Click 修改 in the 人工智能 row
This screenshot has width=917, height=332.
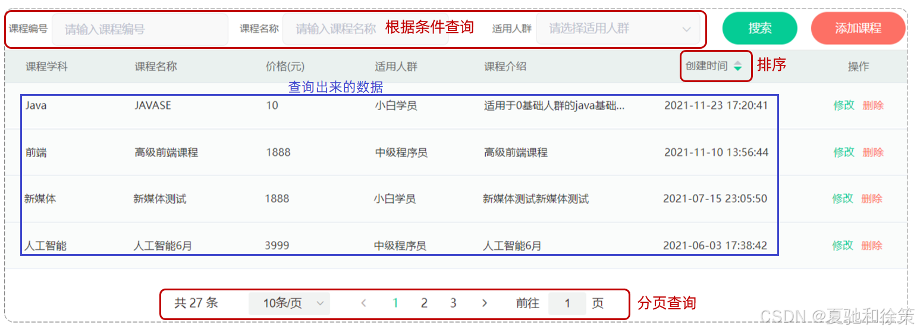842,245
